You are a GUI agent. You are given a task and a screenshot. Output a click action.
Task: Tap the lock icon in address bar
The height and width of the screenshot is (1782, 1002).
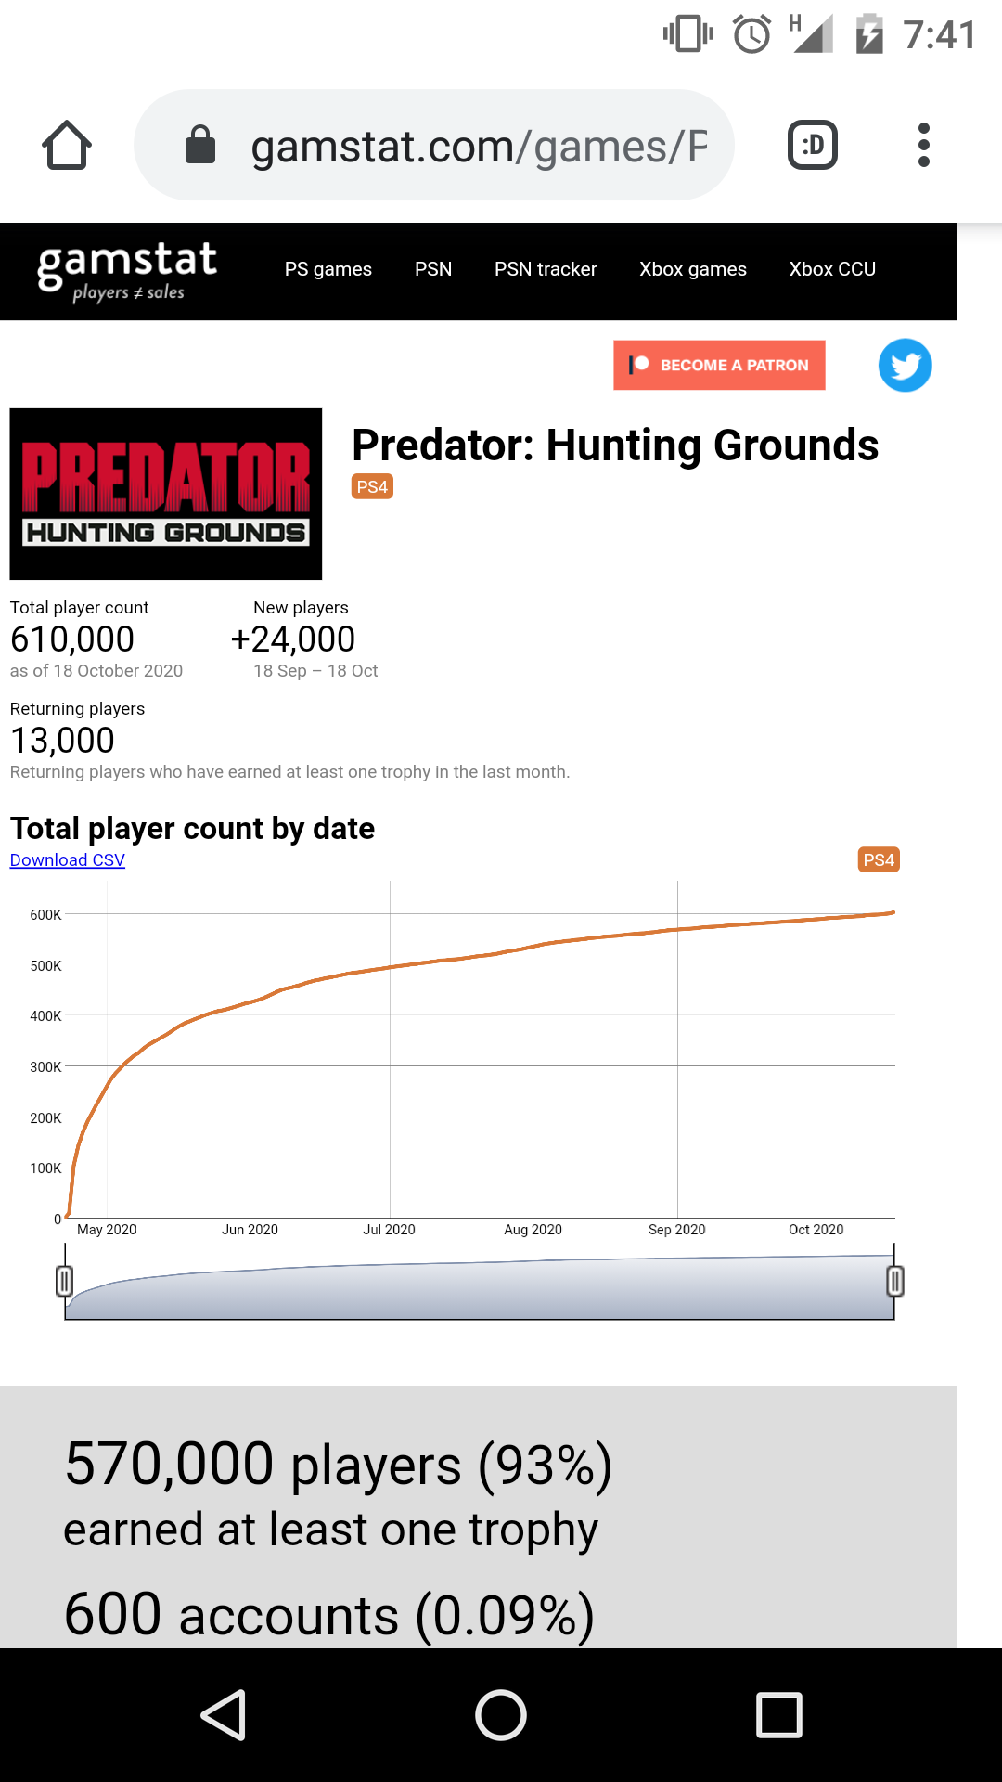coord(200,145)
